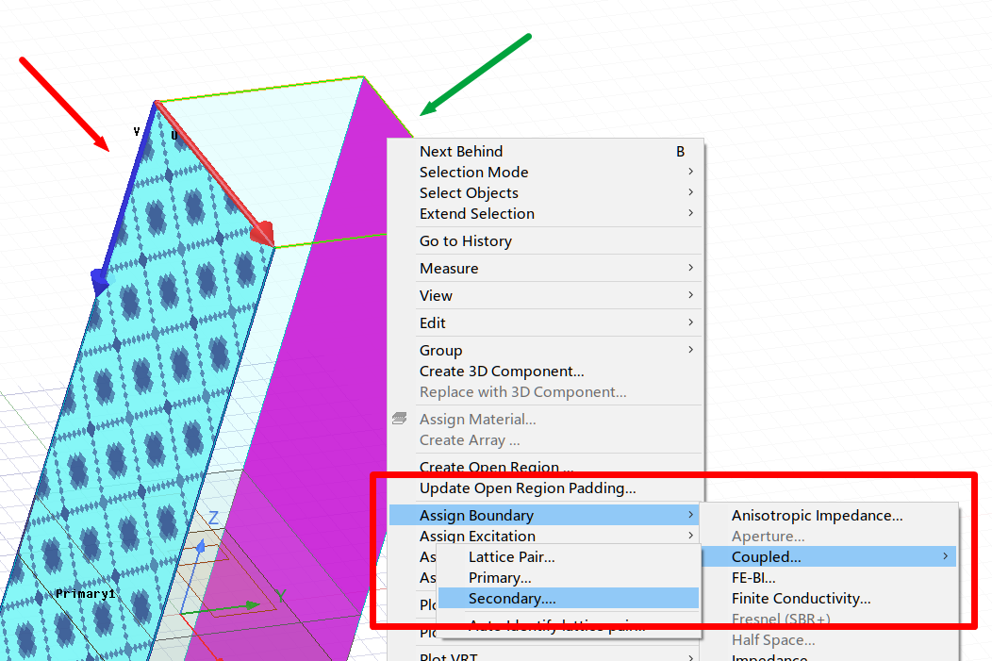Viewport: 992px width, 661px height.
Task: Click Next Behind in the context menu
Action: (x=545, y=151)
